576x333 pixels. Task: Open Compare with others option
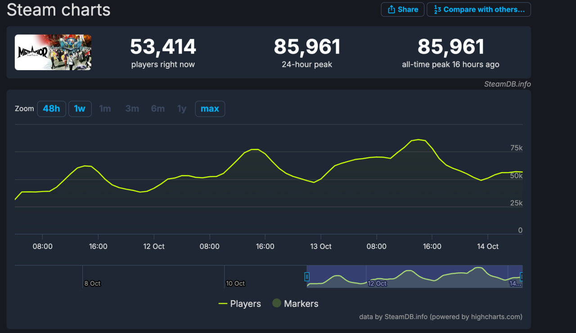click(479, 9)
